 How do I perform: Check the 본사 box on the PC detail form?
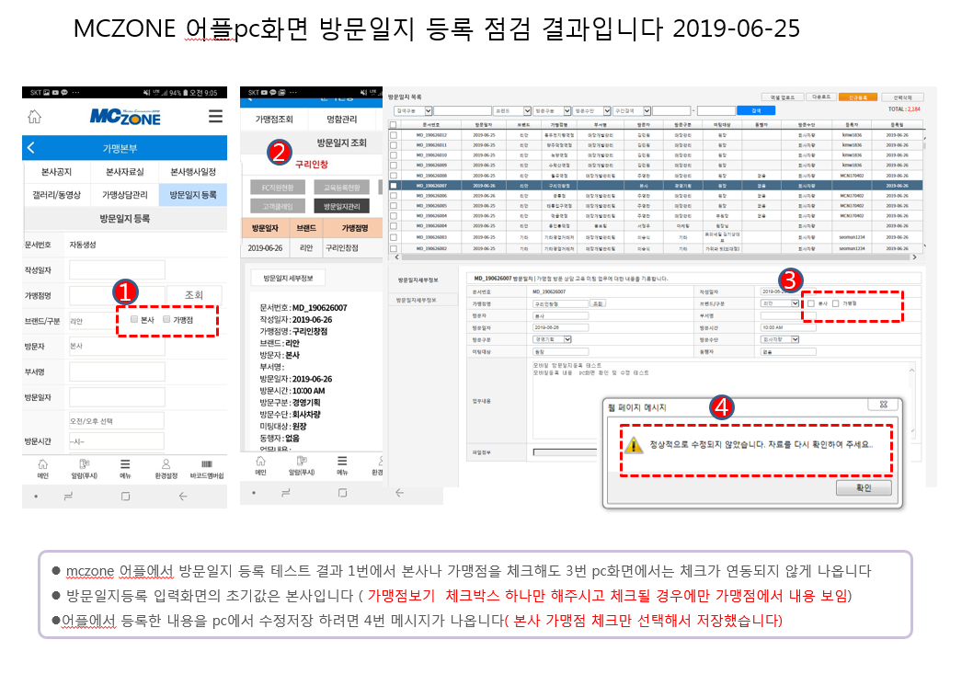[x=811, y=303]
